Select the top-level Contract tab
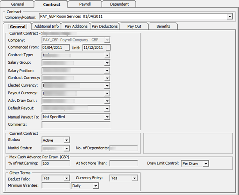The width and height of the screenshot is (239, 195). point(51,4)
